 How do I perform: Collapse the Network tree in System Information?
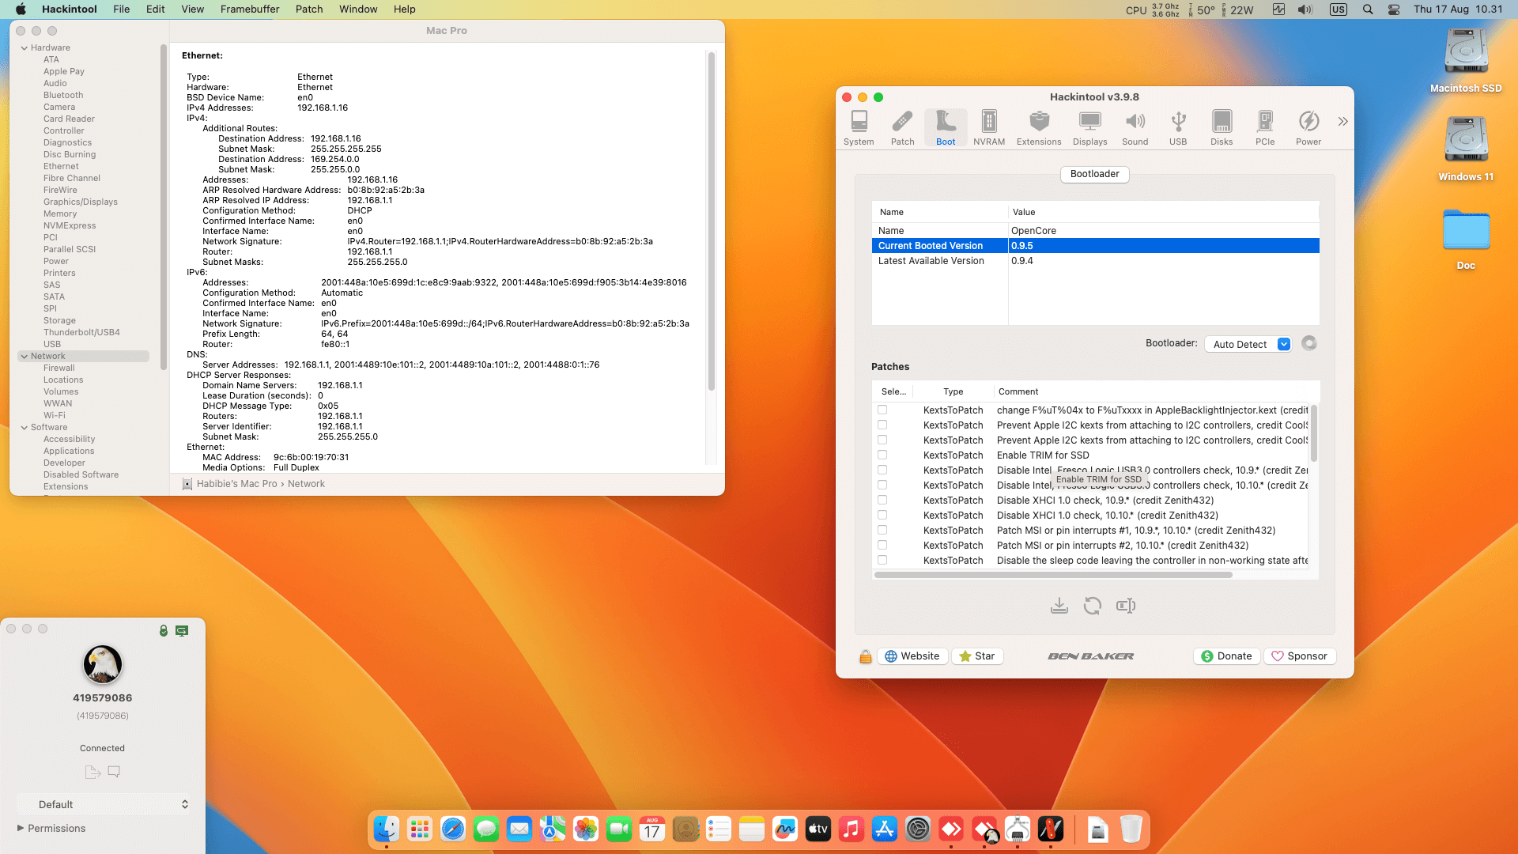(25, 357)
